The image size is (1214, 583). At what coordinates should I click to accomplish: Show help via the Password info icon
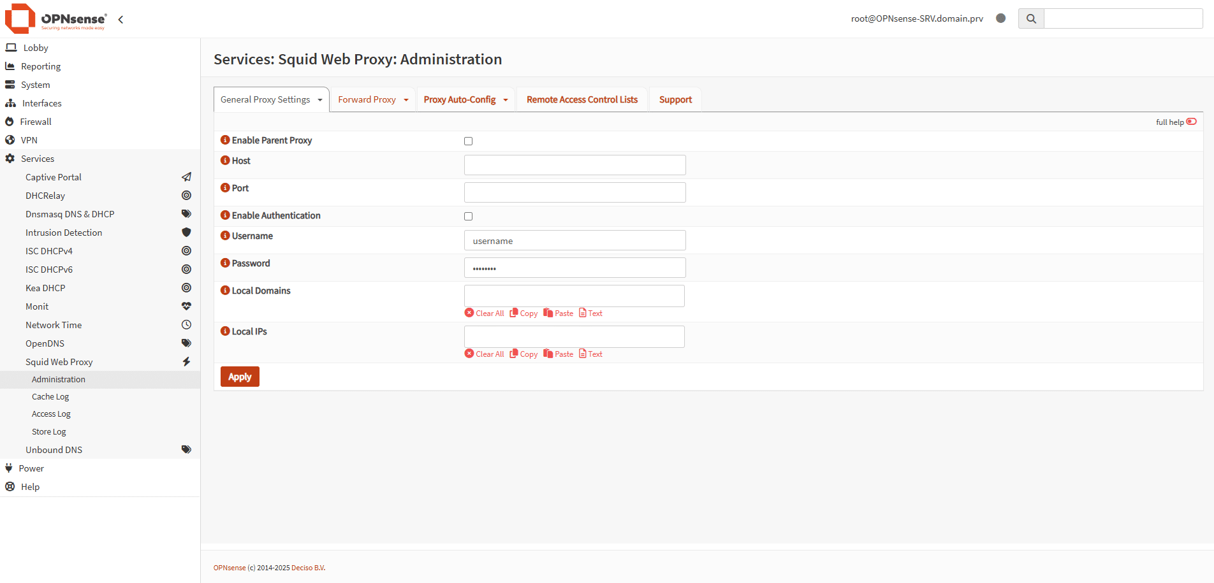pos(225,263)
